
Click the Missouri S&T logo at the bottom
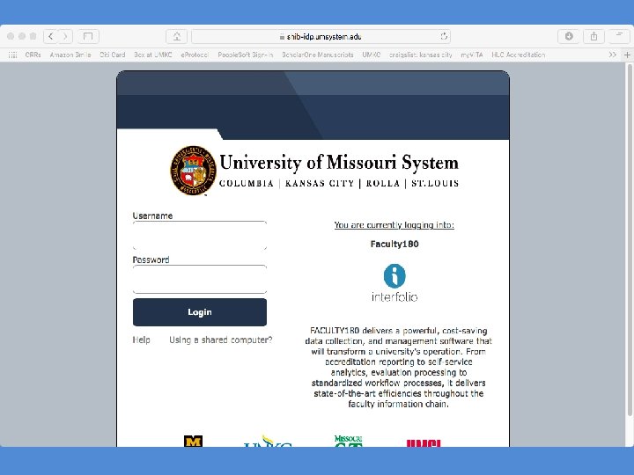point(348,441)
